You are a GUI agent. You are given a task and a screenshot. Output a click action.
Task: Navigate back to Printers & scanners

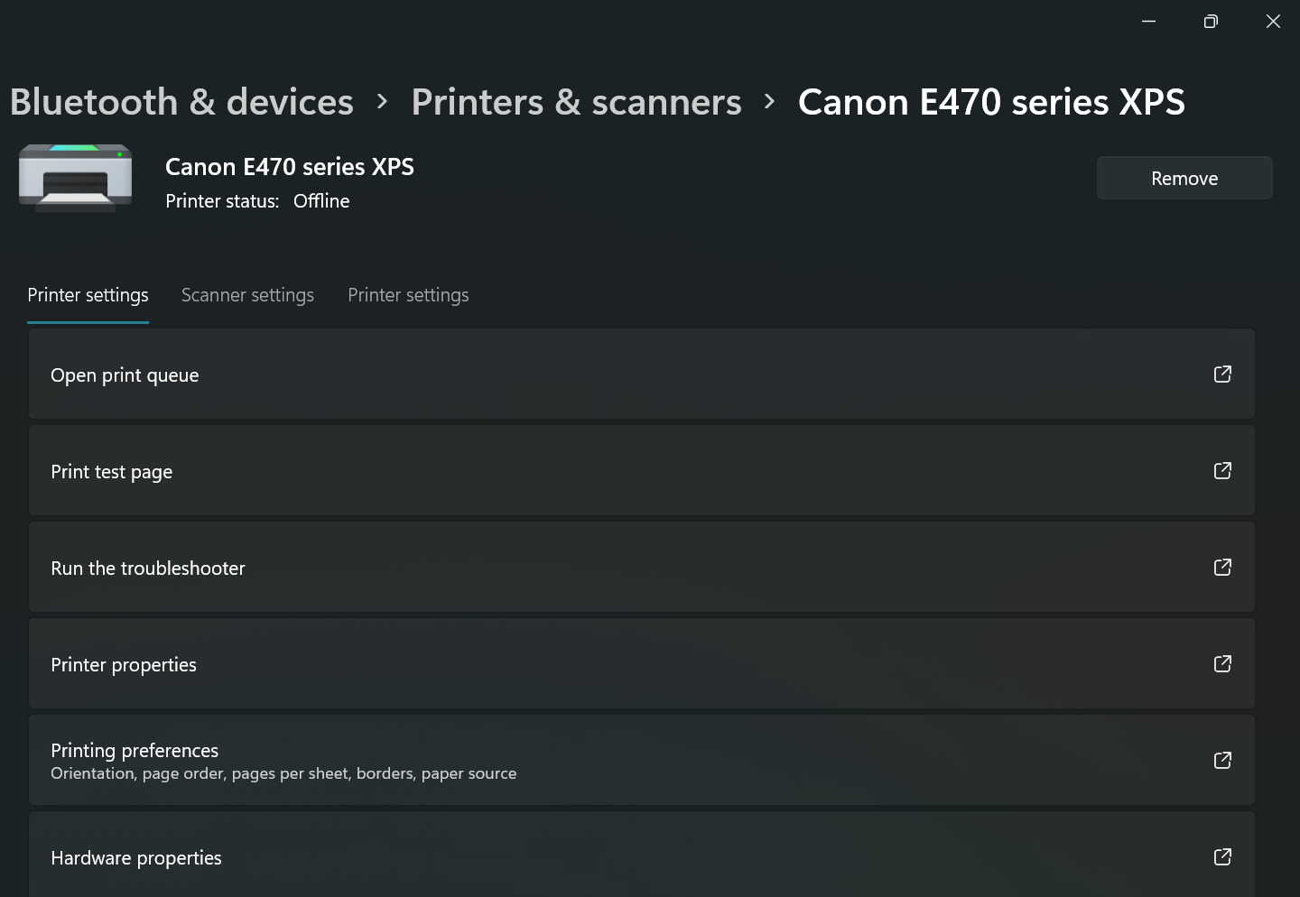(x=576, y=102)
